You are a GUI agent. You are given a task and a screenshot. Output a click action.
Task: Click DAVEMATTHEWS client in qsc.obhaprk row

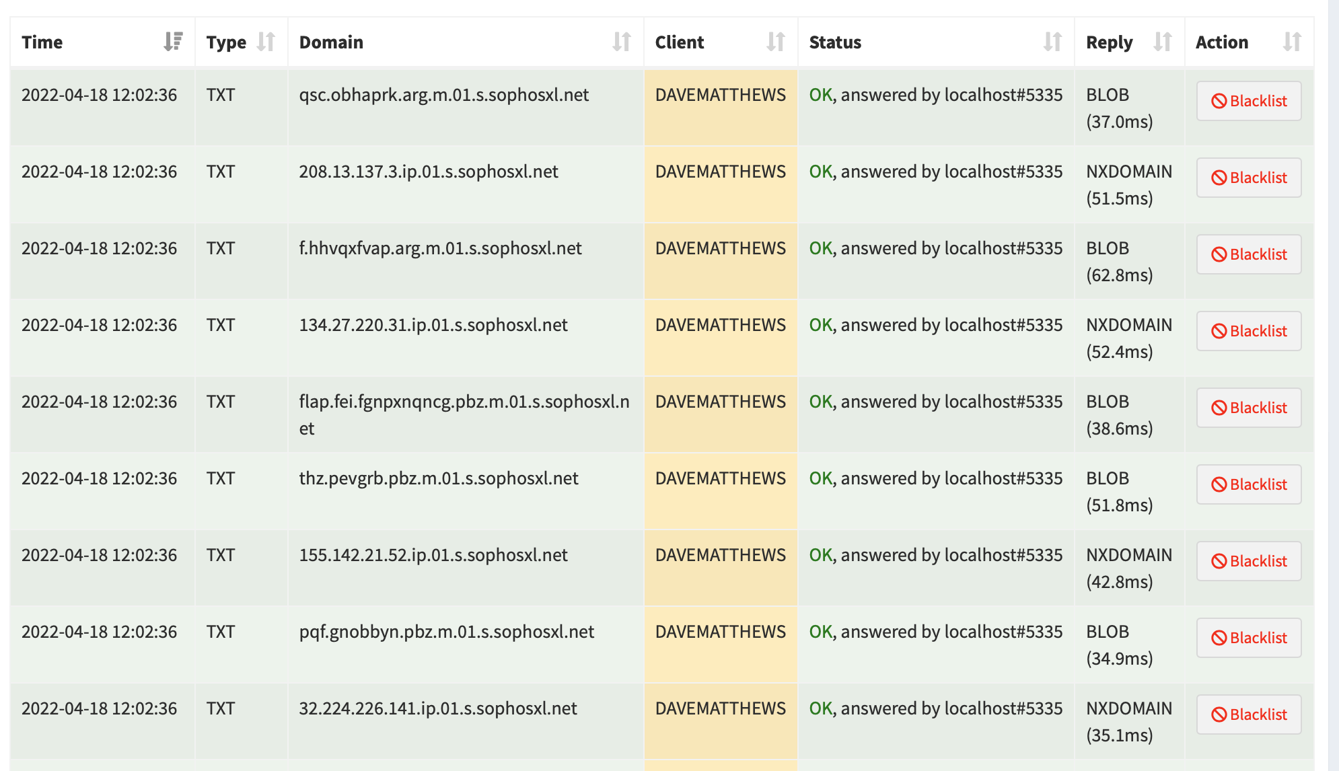click(721, 95)
